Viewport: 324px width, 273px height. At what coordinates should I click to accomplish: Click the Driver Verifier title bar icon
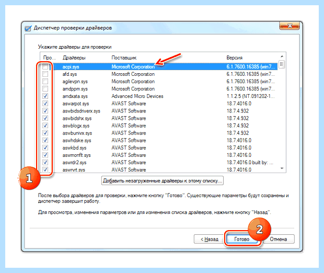click(x=28, y=28)
